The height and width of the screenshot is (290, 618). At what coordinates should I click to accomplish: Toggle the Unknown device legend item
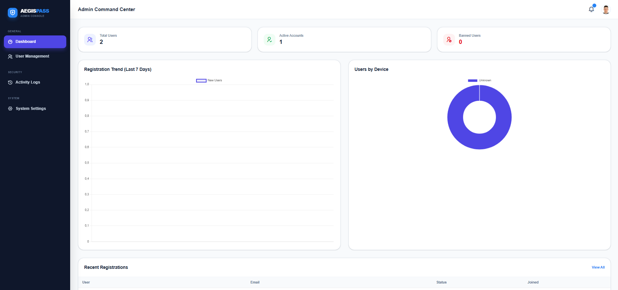479,80
